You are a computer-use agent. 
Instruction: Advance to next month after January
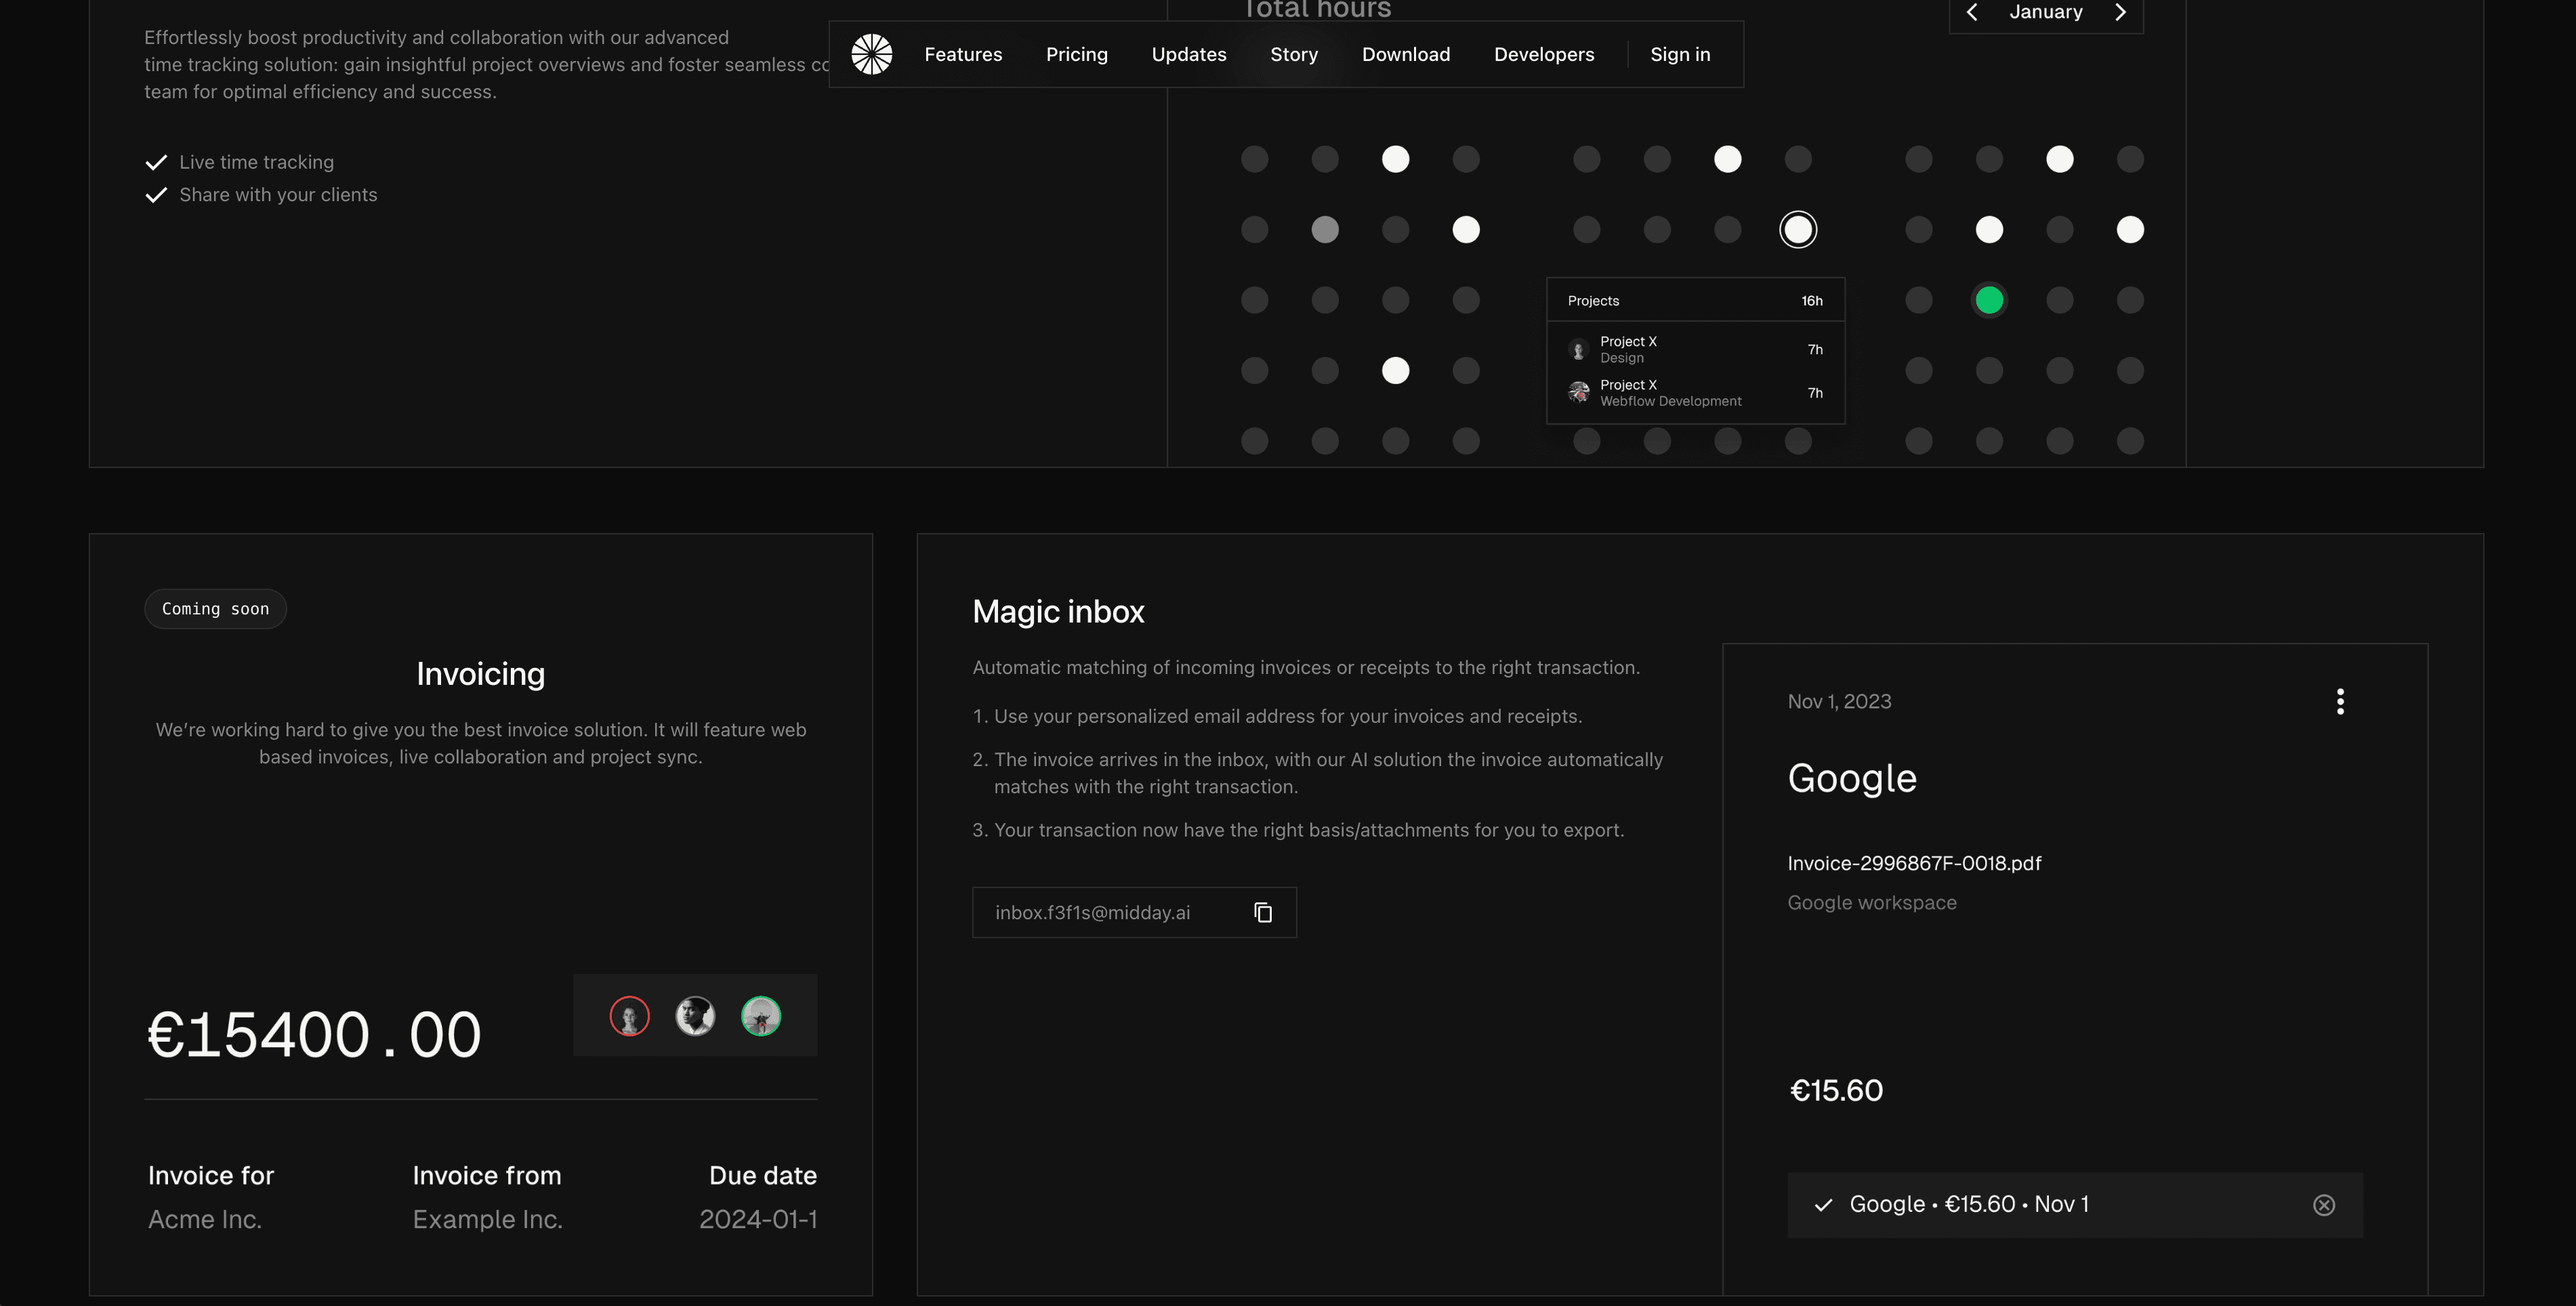[2120, 12]
